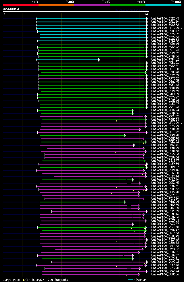
Task: Select the UniRef100_A7PMU2 label
Action: (x=165, y=60)
